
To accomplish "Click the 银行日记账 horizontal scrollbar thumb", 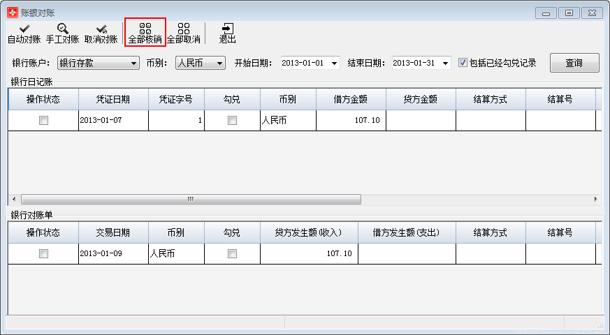I will 189,199.
